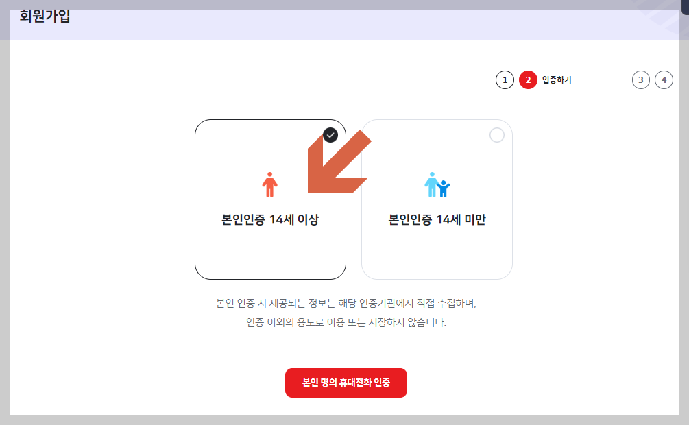Click the black checkmark badge on selected card
689x425 pixels.
point(330,135)
